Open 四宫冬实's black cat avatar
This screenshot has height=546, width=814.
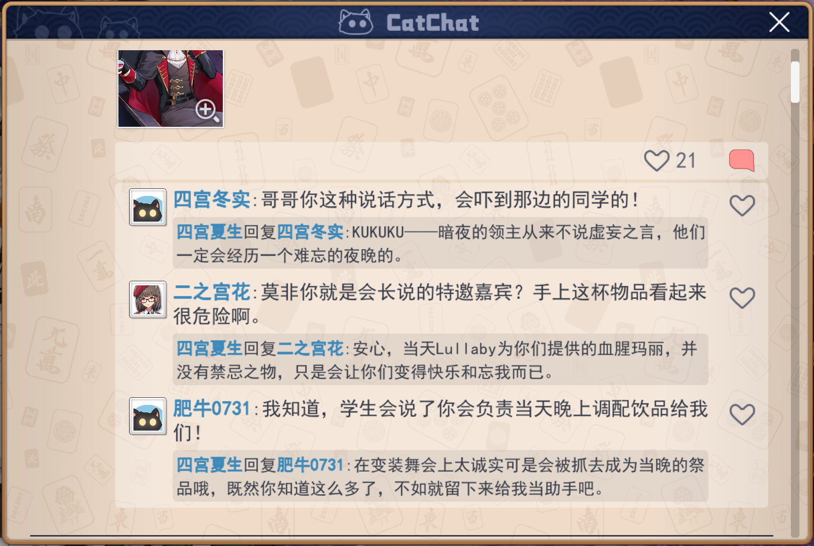[148, 207]
